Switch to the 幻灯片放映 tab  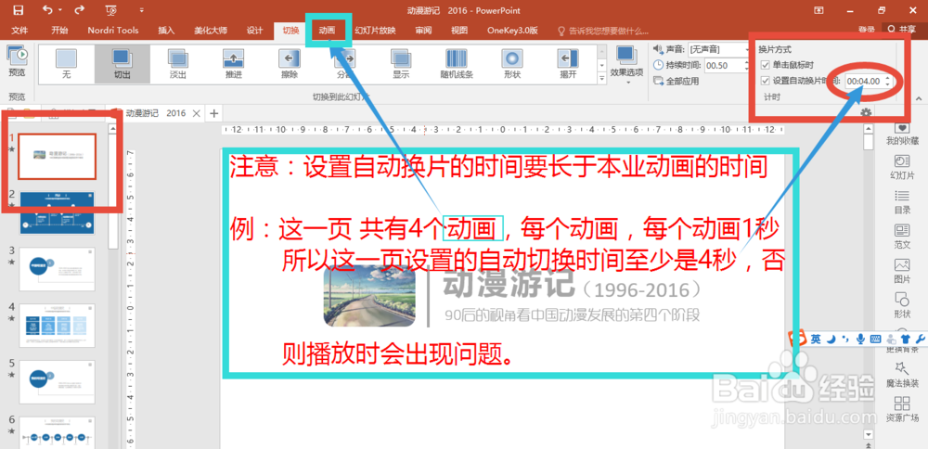click(375, 31)
